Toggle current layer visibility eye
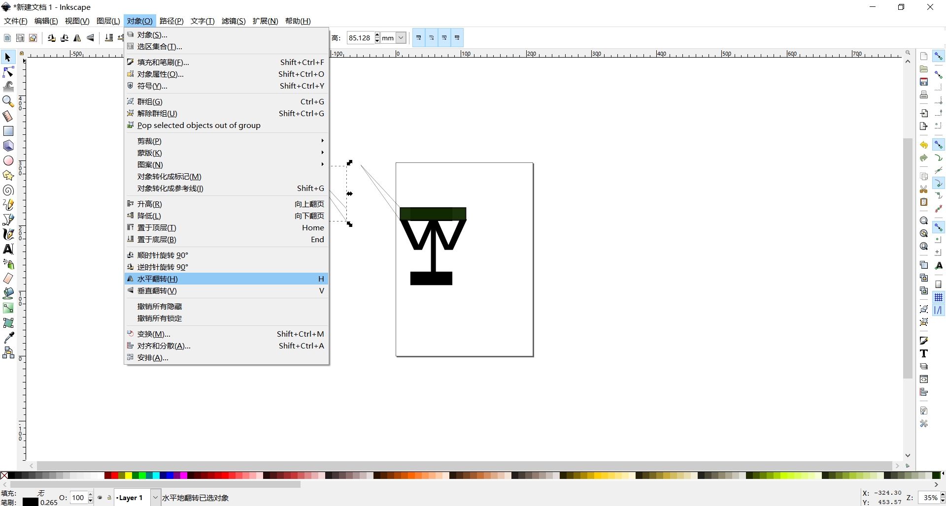Image resolution: width=946 pixels, height=506 pixels. point(100,498)
